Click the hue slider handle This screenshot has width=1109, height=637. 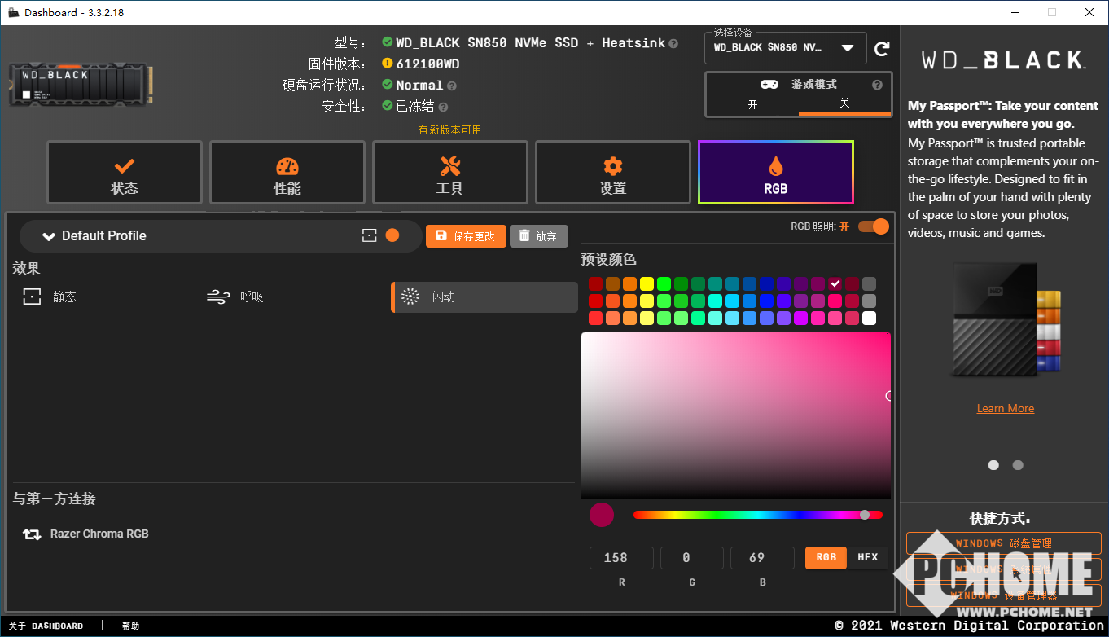pyautogui.click(x=865, y=515)
